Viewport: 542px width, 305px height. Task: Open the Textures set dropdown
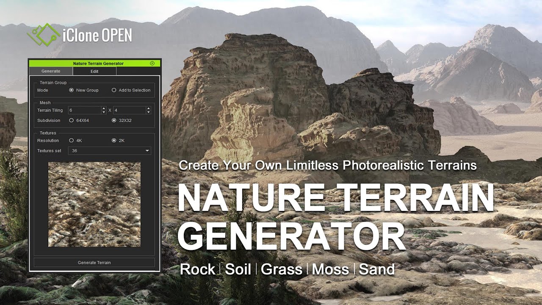(110, 151)
